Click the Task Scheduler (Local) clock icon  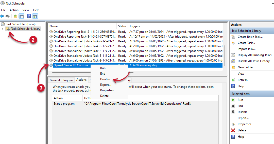point(3,24)
